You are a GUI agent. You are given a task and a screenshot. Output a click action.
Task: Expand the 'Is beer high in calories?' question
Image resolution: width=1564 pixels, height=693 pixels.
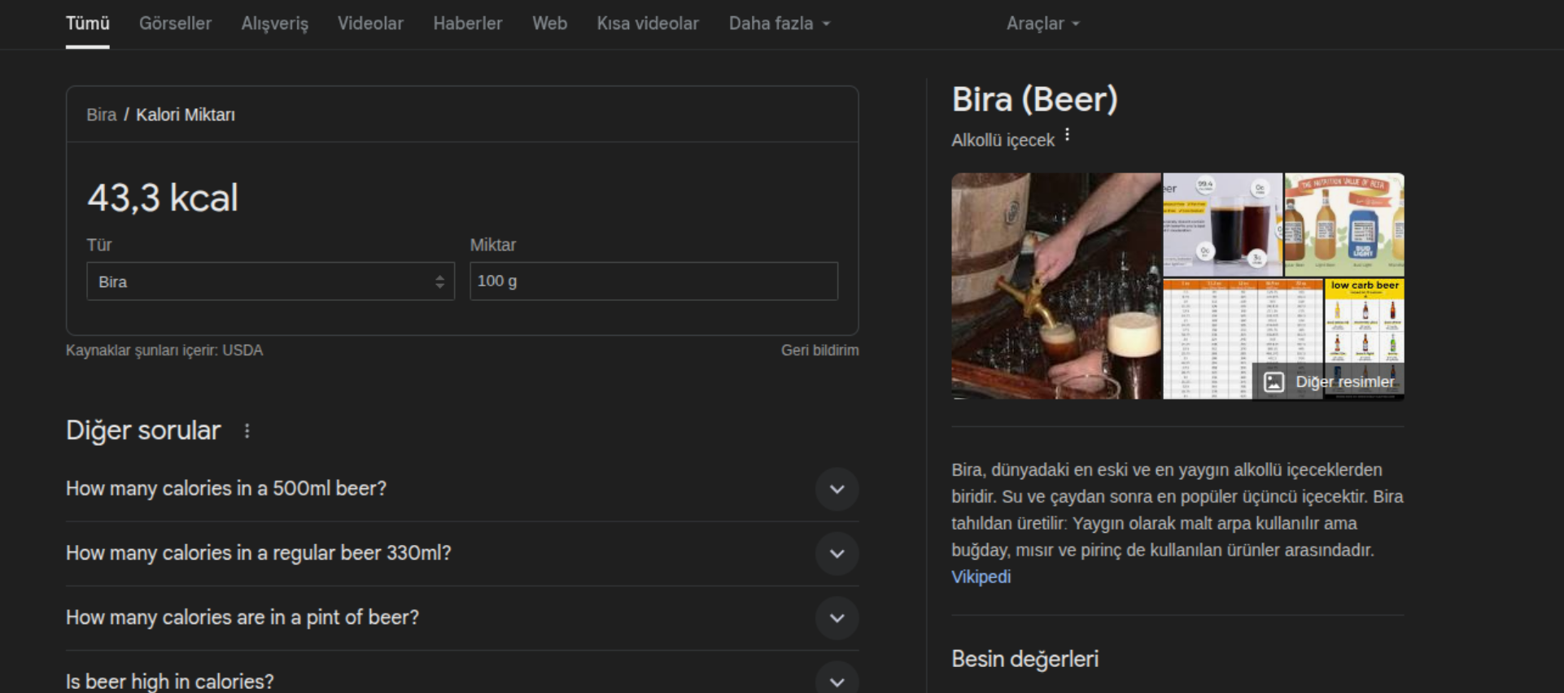pos(837,680)
